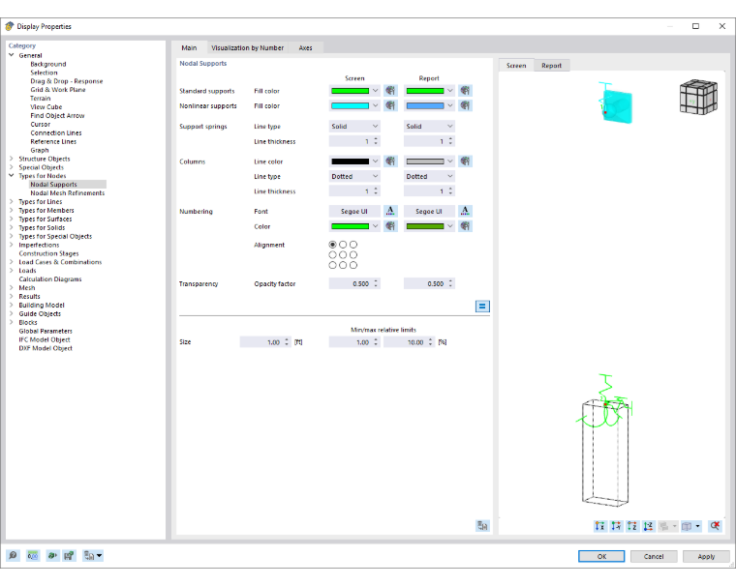Expand the Results tree node
The height and width of the screenshot is (586, 736).
coord(12,296)
